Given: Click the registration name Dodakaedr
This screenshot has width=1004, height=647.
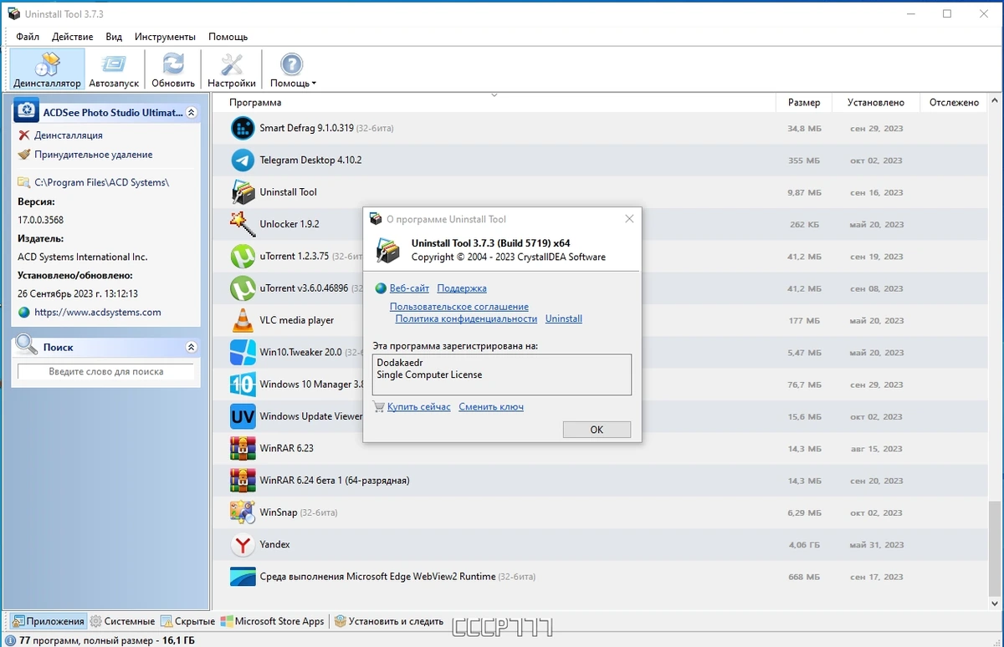Looking at the screenshot, I should pos(402,363).
